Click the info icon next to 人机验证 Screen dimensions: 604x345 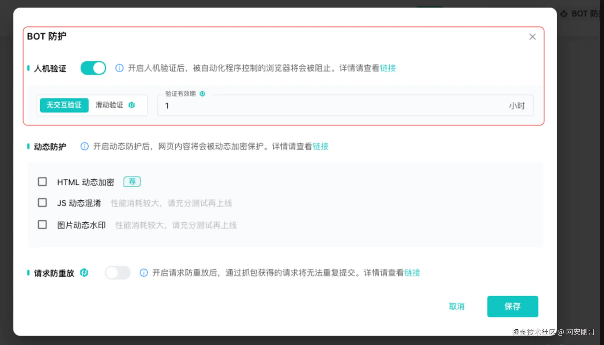[x=119, y=68]
